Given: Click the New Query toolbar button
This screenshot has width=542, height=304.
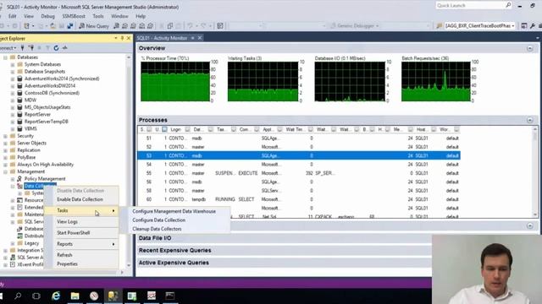Looking at the screenshot, I should coord(94,26).
